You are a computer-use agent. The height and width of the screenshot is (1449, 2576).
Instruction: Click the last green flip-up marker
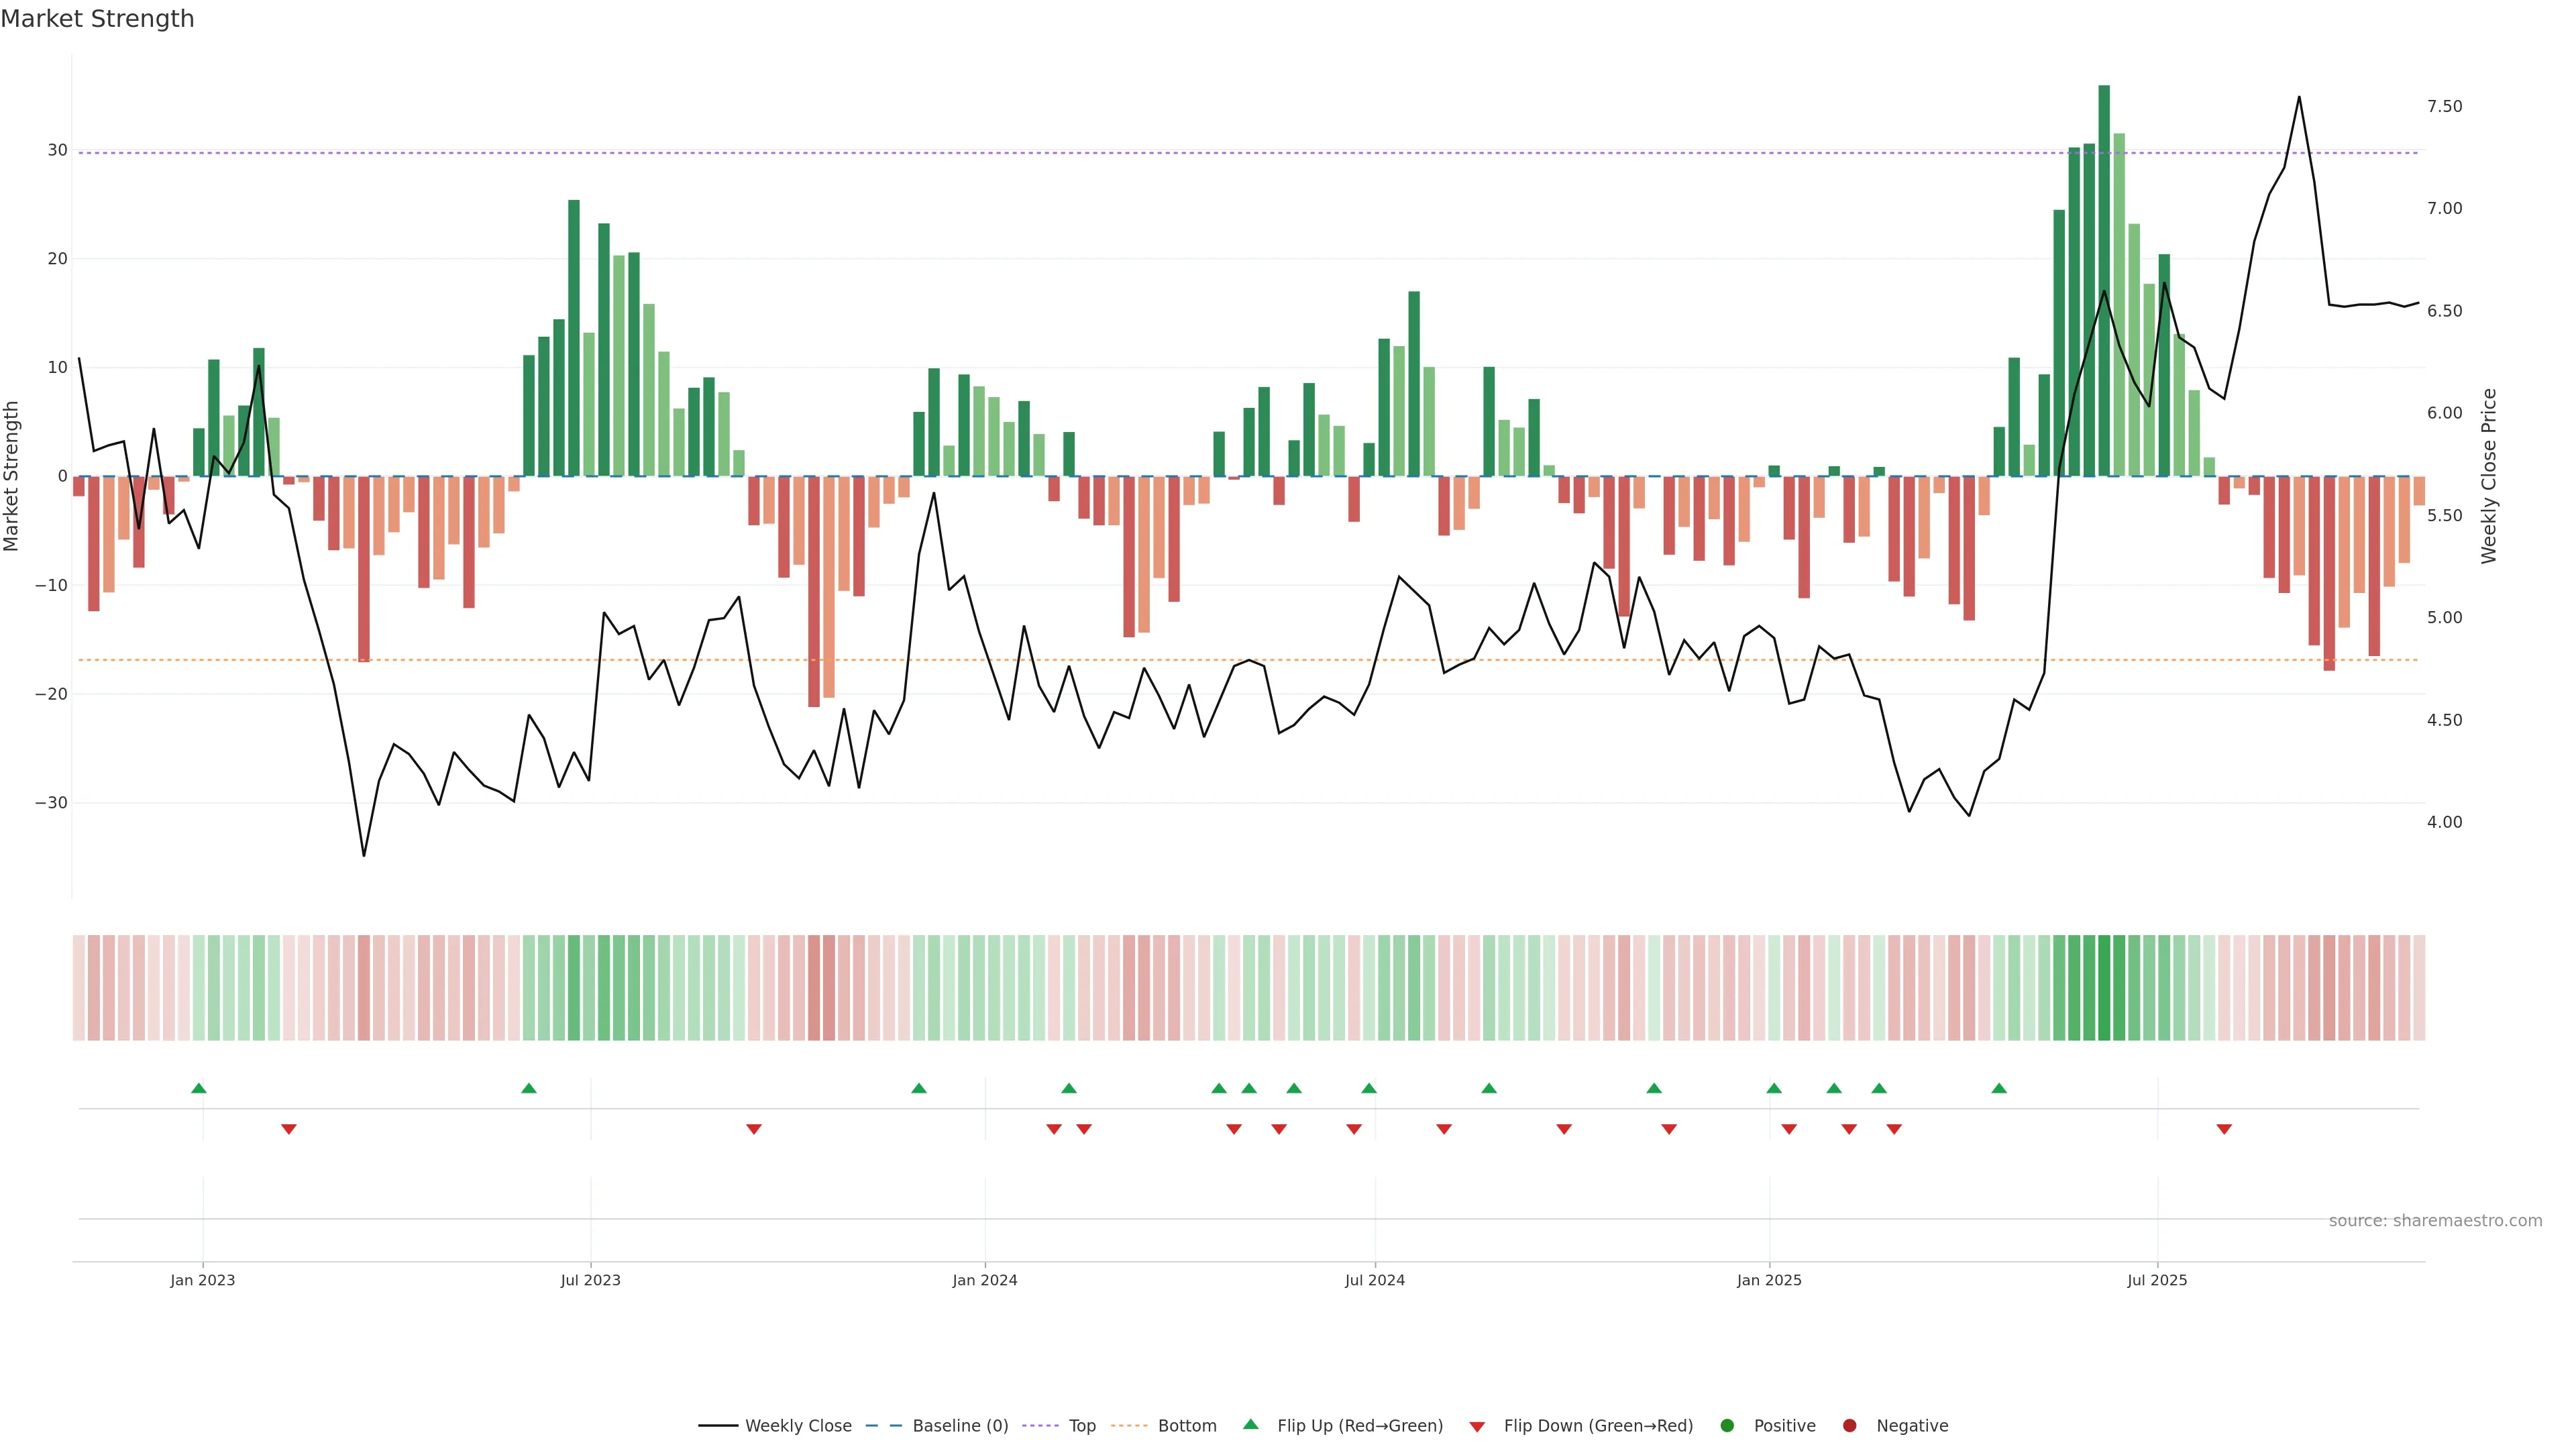[1999, 1088]
